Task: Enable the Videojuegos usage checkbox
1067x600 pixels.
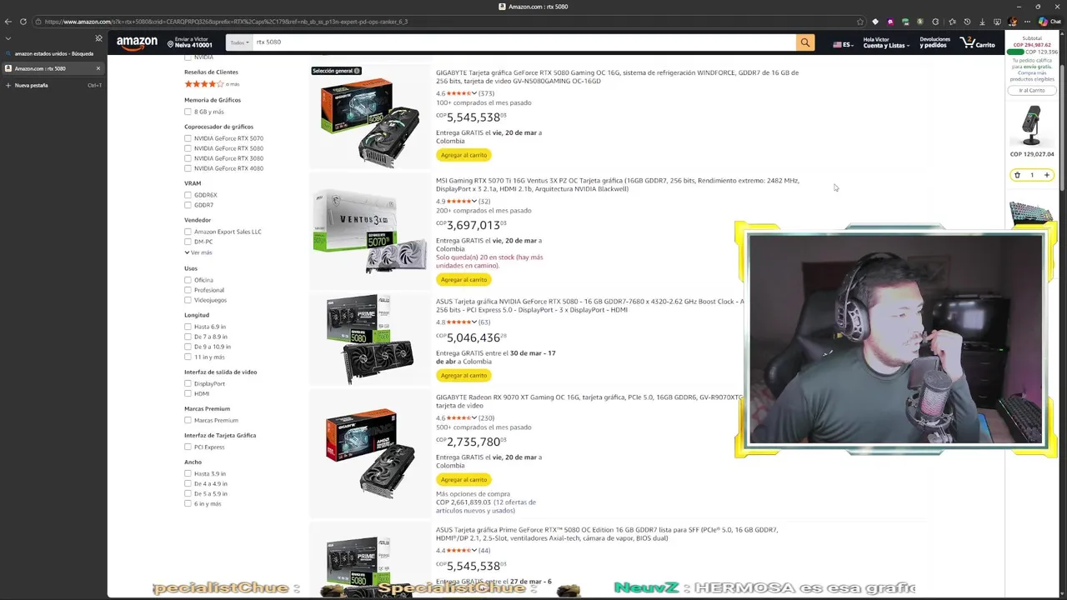Action: point(188,300)
